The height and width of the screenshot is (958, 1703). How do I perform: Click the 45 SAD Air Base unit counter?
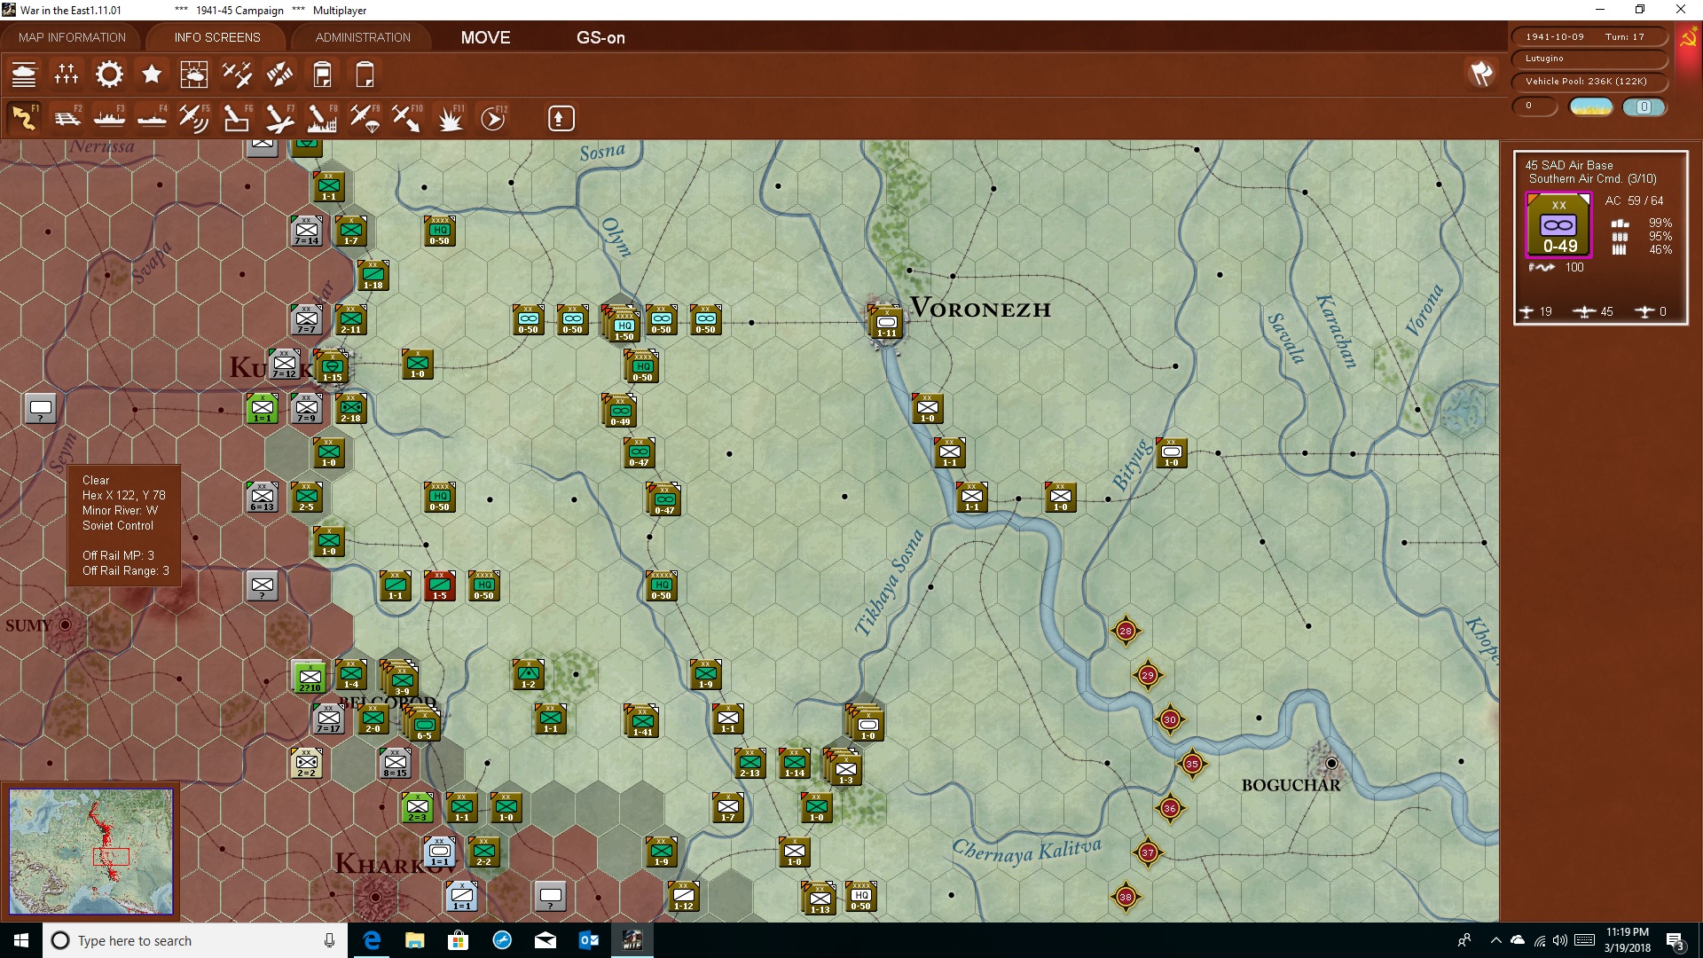(x=1558, y=225)
